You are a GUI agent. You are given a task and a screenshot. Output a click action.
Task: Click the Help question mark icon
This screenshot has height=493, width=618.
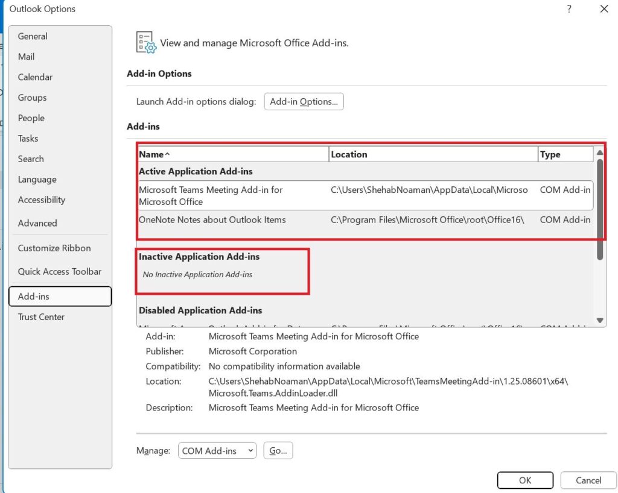pos(569,9)
